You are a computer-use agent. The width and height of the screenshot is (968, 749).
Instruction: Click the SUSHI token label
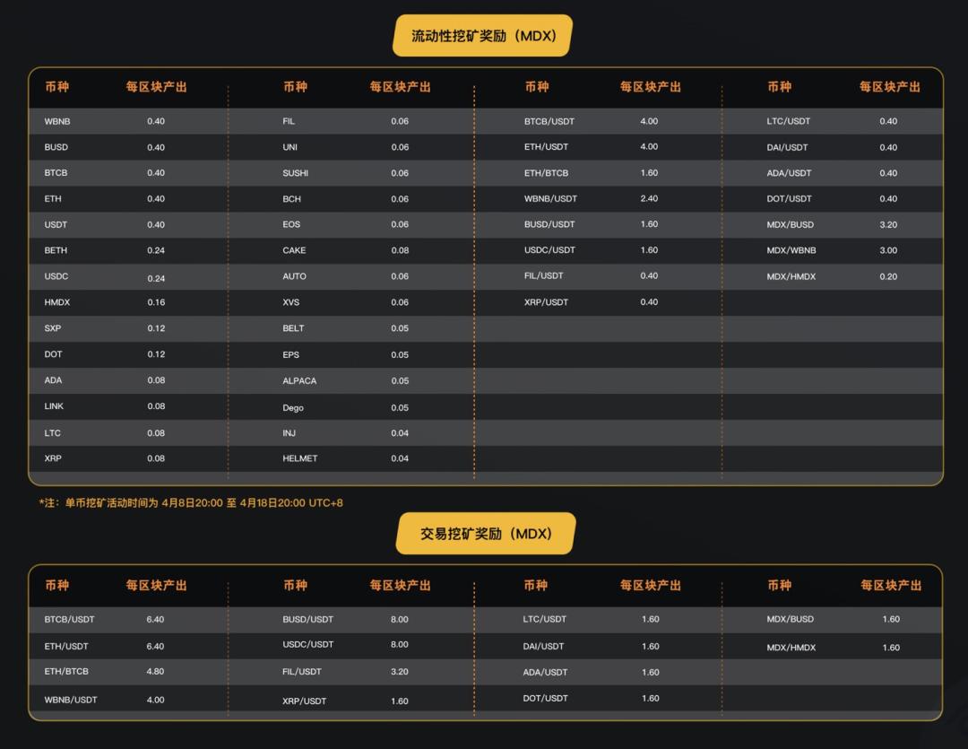pyautogui.click(x=297, y=172)
